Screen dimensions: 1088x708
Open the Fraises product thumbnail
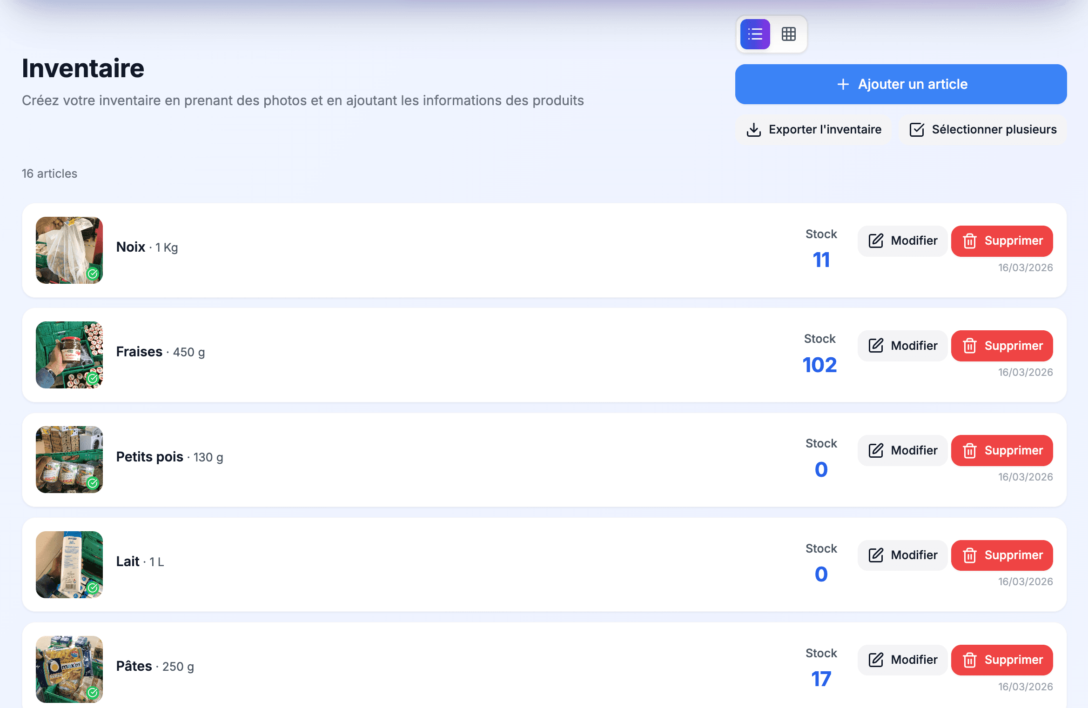click(69, 355)
